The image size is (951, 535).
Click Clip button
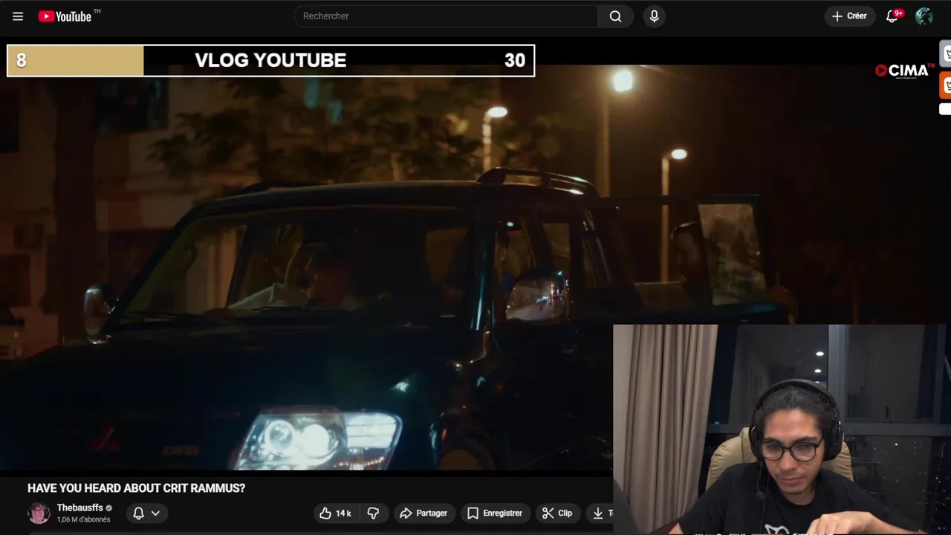pyautogui.click(x=557, y=513)
